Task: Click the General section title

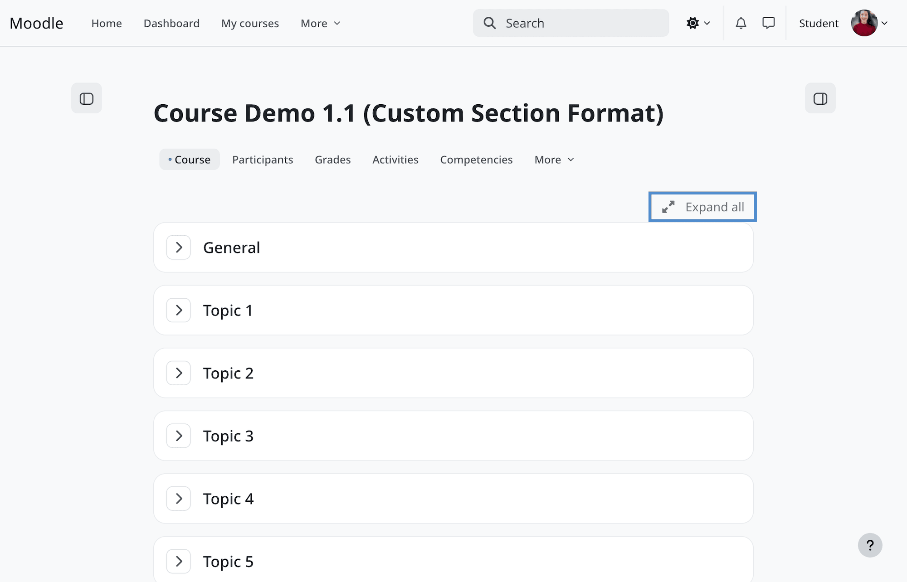Action: [231, 247]
